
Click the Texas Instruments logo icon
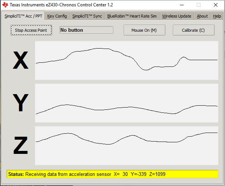(x=5, y=5)
